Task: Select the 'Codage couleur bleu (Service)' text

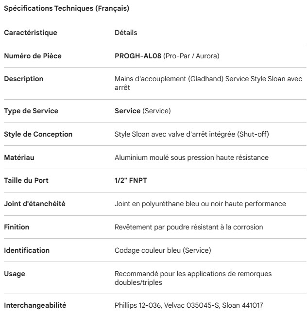Action: (156, 250)
